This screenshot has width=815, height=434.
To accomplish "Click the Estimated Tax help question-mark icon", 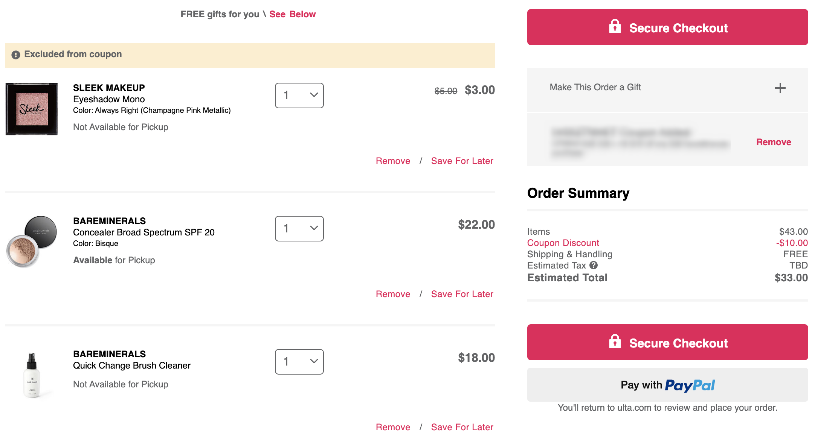I will (x=594, y=265).
